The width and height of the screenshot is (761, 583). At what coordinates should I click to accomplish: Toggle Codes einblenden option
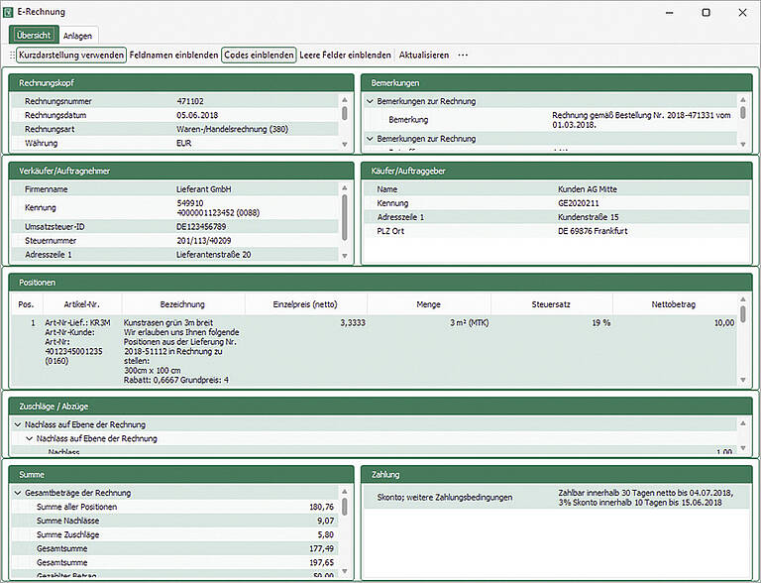[x=259, y=55]
